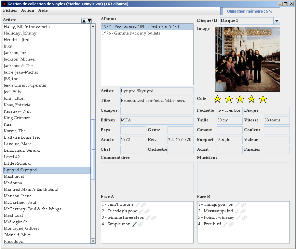Click the blue pen icon beside Simple man
This screenshot has height=249, width=296.
click(x=135, y=224)
